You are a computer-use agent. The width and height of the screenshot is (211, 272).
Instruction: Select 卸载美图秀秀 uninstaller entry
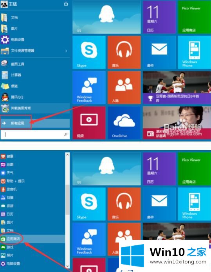(x=35, y=108)
